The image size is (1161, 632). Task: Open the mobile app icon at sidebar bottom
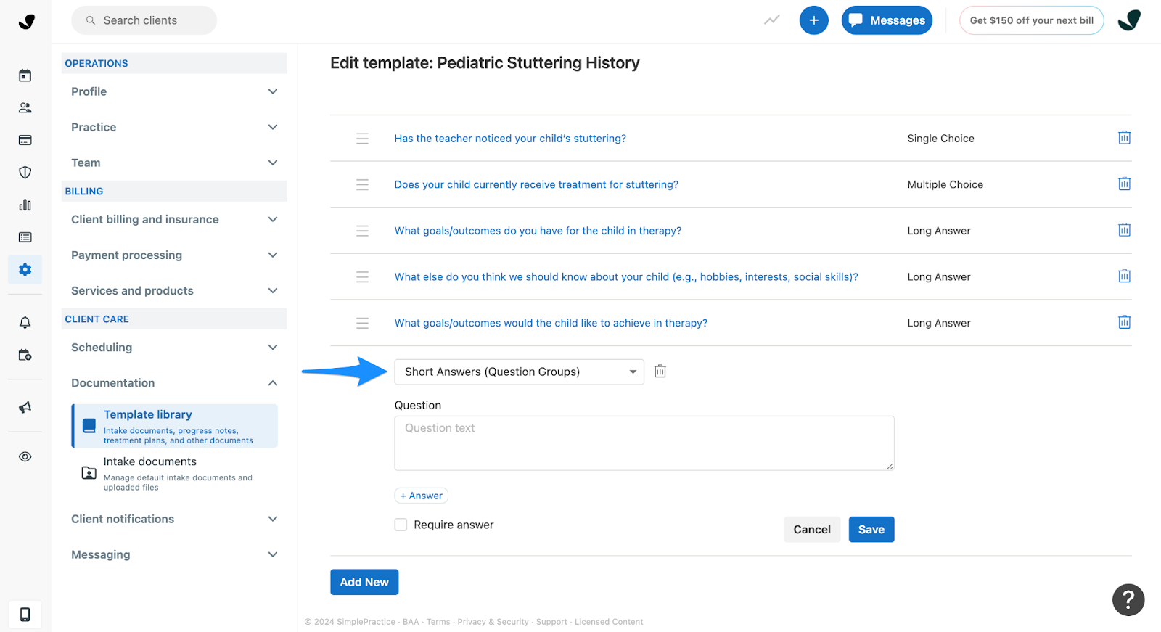[x=25, y=615]
